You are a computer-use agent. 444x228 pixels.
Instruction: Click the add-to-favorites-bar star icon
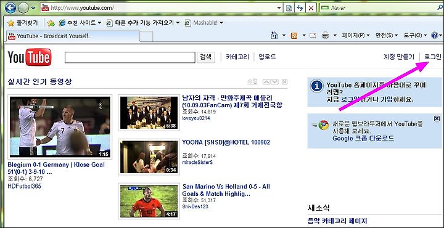pos(51,23)
